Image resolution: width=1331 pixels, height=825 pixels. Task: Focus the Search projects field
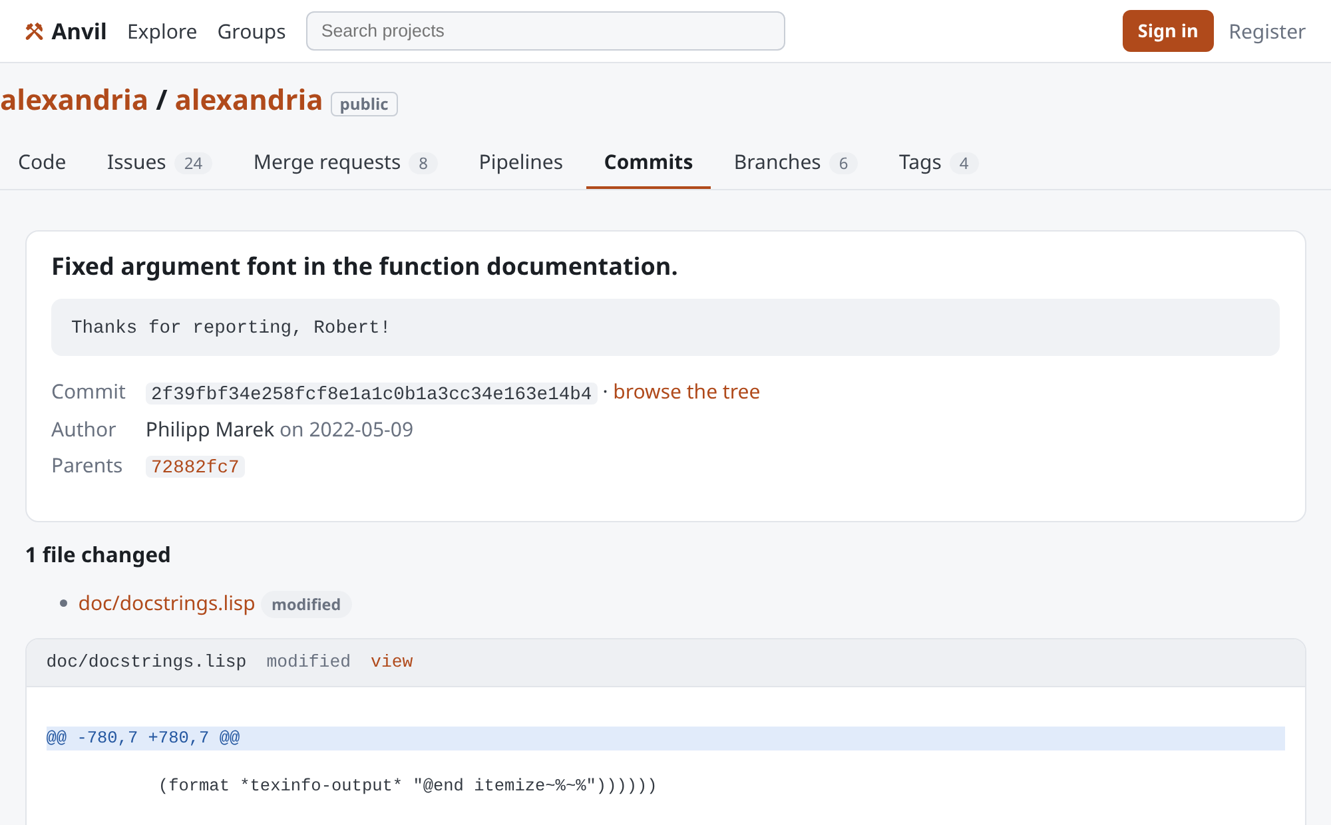tap(545, 31)
